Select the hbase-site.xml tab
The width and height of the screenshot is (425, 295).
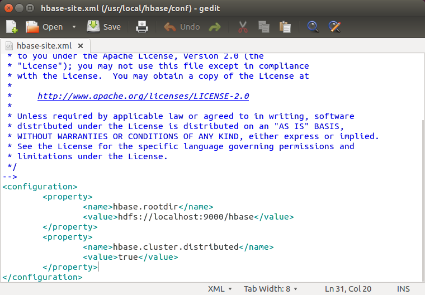(x=44, y=46)
